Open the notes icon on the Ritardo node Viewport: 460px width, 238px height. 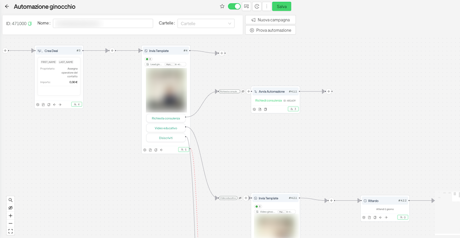point(369,217)
